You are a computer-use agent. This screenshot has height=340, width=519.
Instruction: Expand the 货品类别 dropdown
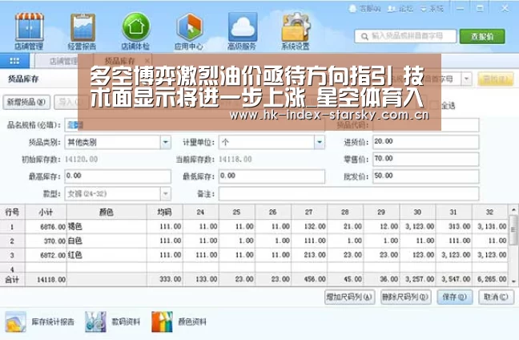point(166,143)
